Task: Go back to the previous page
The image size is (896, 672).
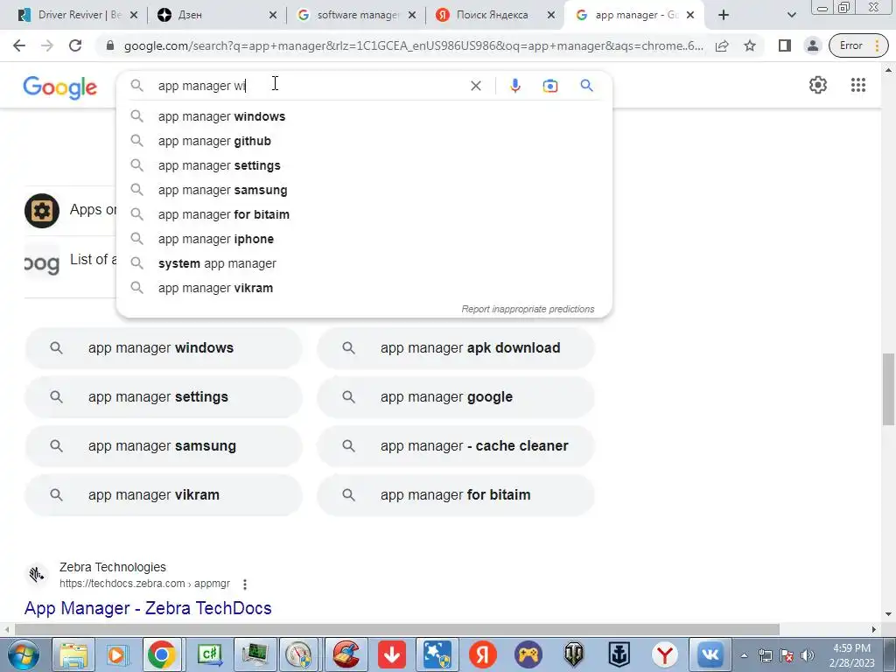Action: (19, 45)
